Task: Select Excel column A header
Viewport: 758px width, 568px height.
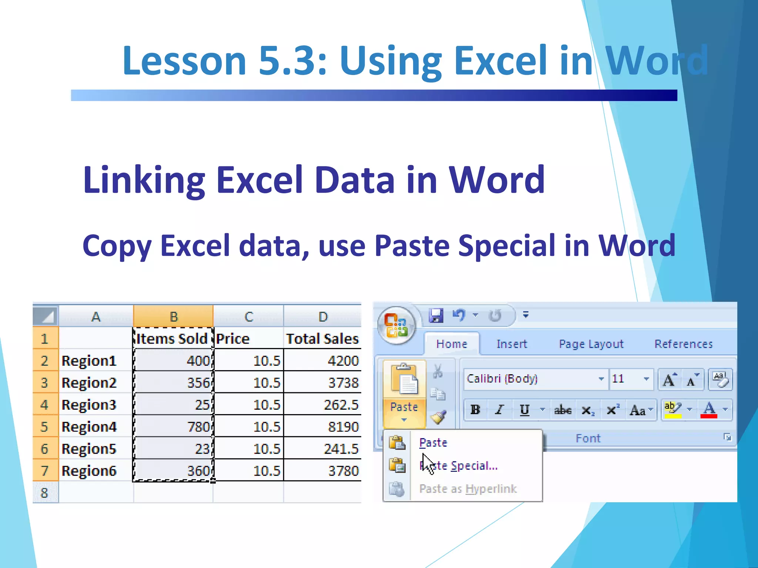Action: (x=96, y=316)
